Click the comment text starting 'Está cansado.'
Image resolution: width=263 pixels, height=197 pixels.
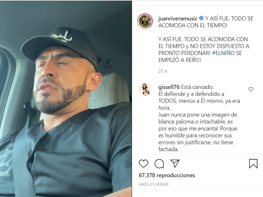[199, 118]
